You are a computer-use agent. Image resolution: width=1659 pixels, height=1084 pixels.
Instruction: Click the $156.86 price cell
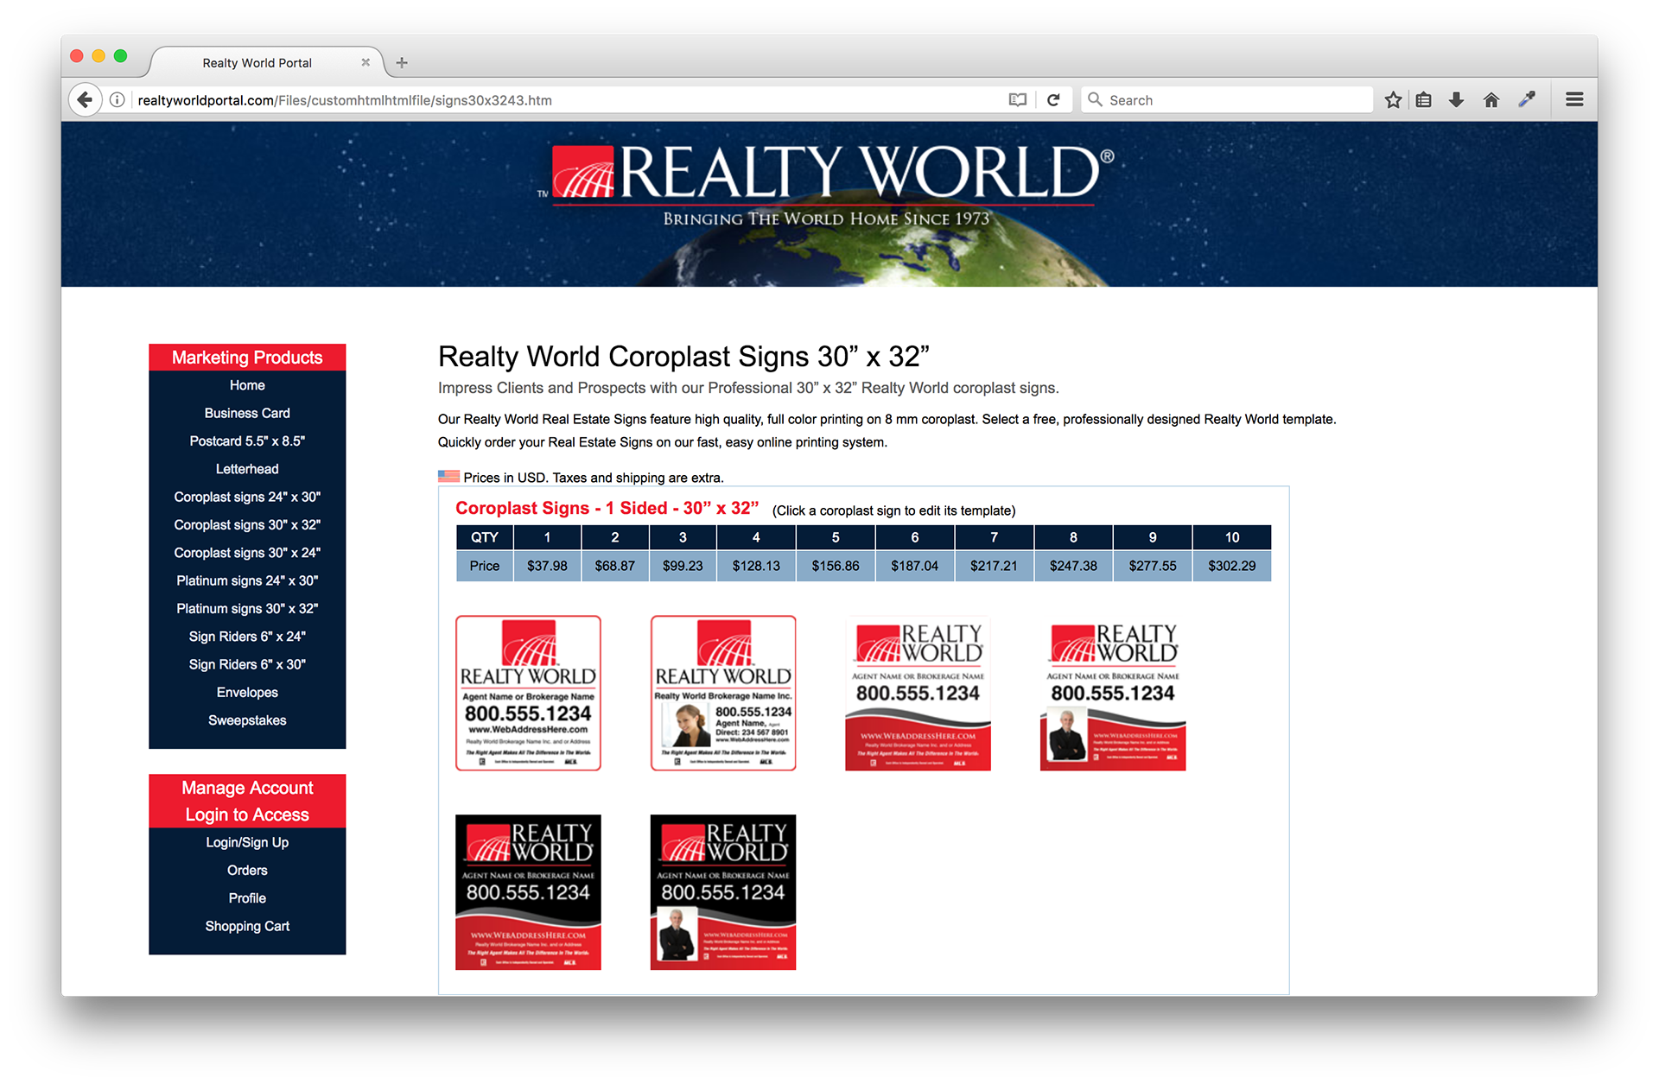836,566
